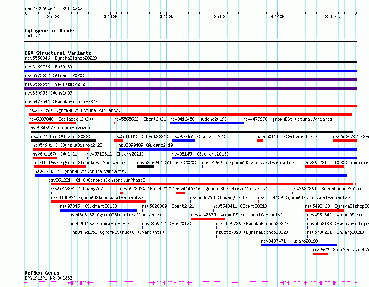Select the nsv5493460 ByrskaBishop variant label
Screen dimensions: 369x287
click(337, 206)
